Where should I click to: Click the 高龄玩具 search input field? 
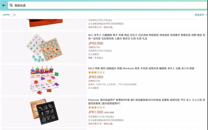[x=108, y=5]
